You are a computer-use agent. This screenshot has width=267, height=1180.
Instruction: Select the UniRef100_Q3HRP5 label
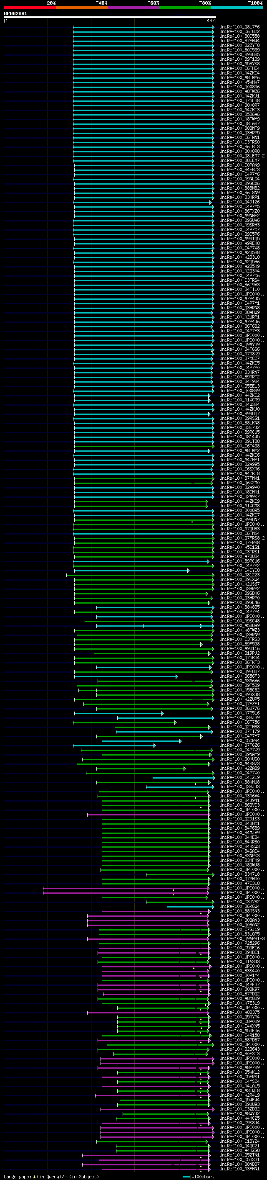click(x=239, y=133)
